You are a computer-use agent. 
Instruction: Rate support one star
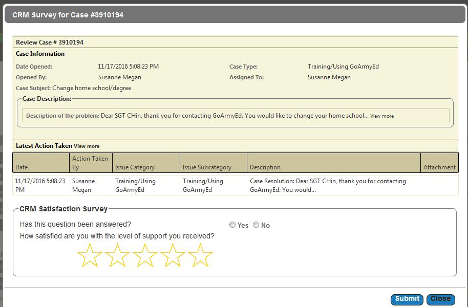(x=90, y=255)
